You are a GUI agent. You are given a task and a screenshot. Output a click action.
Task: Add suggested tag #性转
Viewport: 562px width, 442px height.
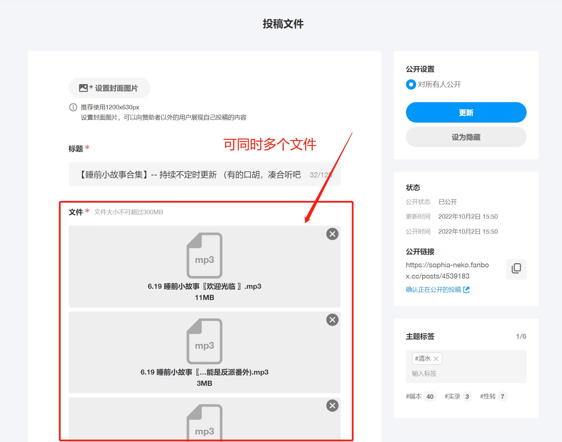tap(493, 396)
